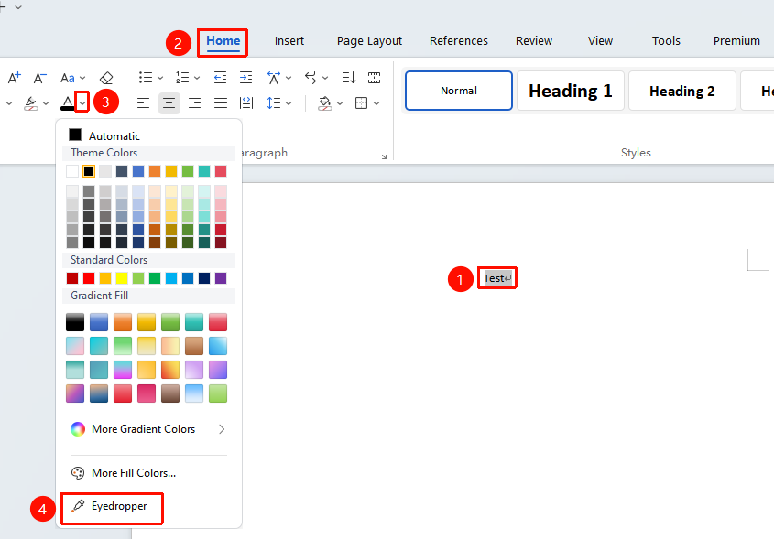Apply the Heading 2 style
Image resolution: width=774 pixels, height=539 pixels.
[681, 91]
